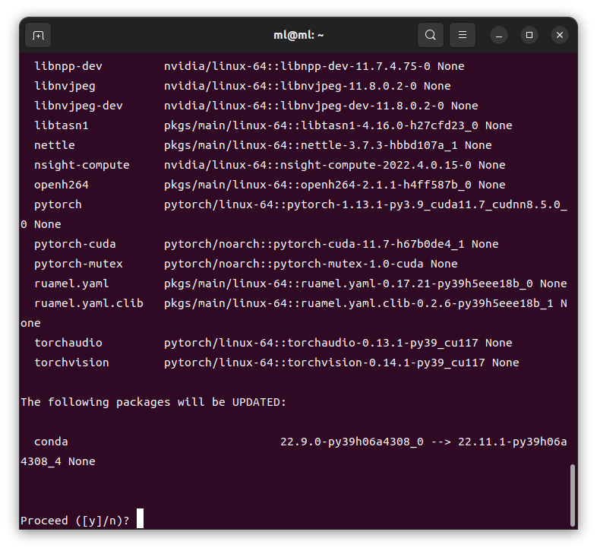Viewport: 597px width, 551px height.
Task: Click the openh264-2.1.1-h4ff587b_0 source string
Action: [x=317, y=185]
